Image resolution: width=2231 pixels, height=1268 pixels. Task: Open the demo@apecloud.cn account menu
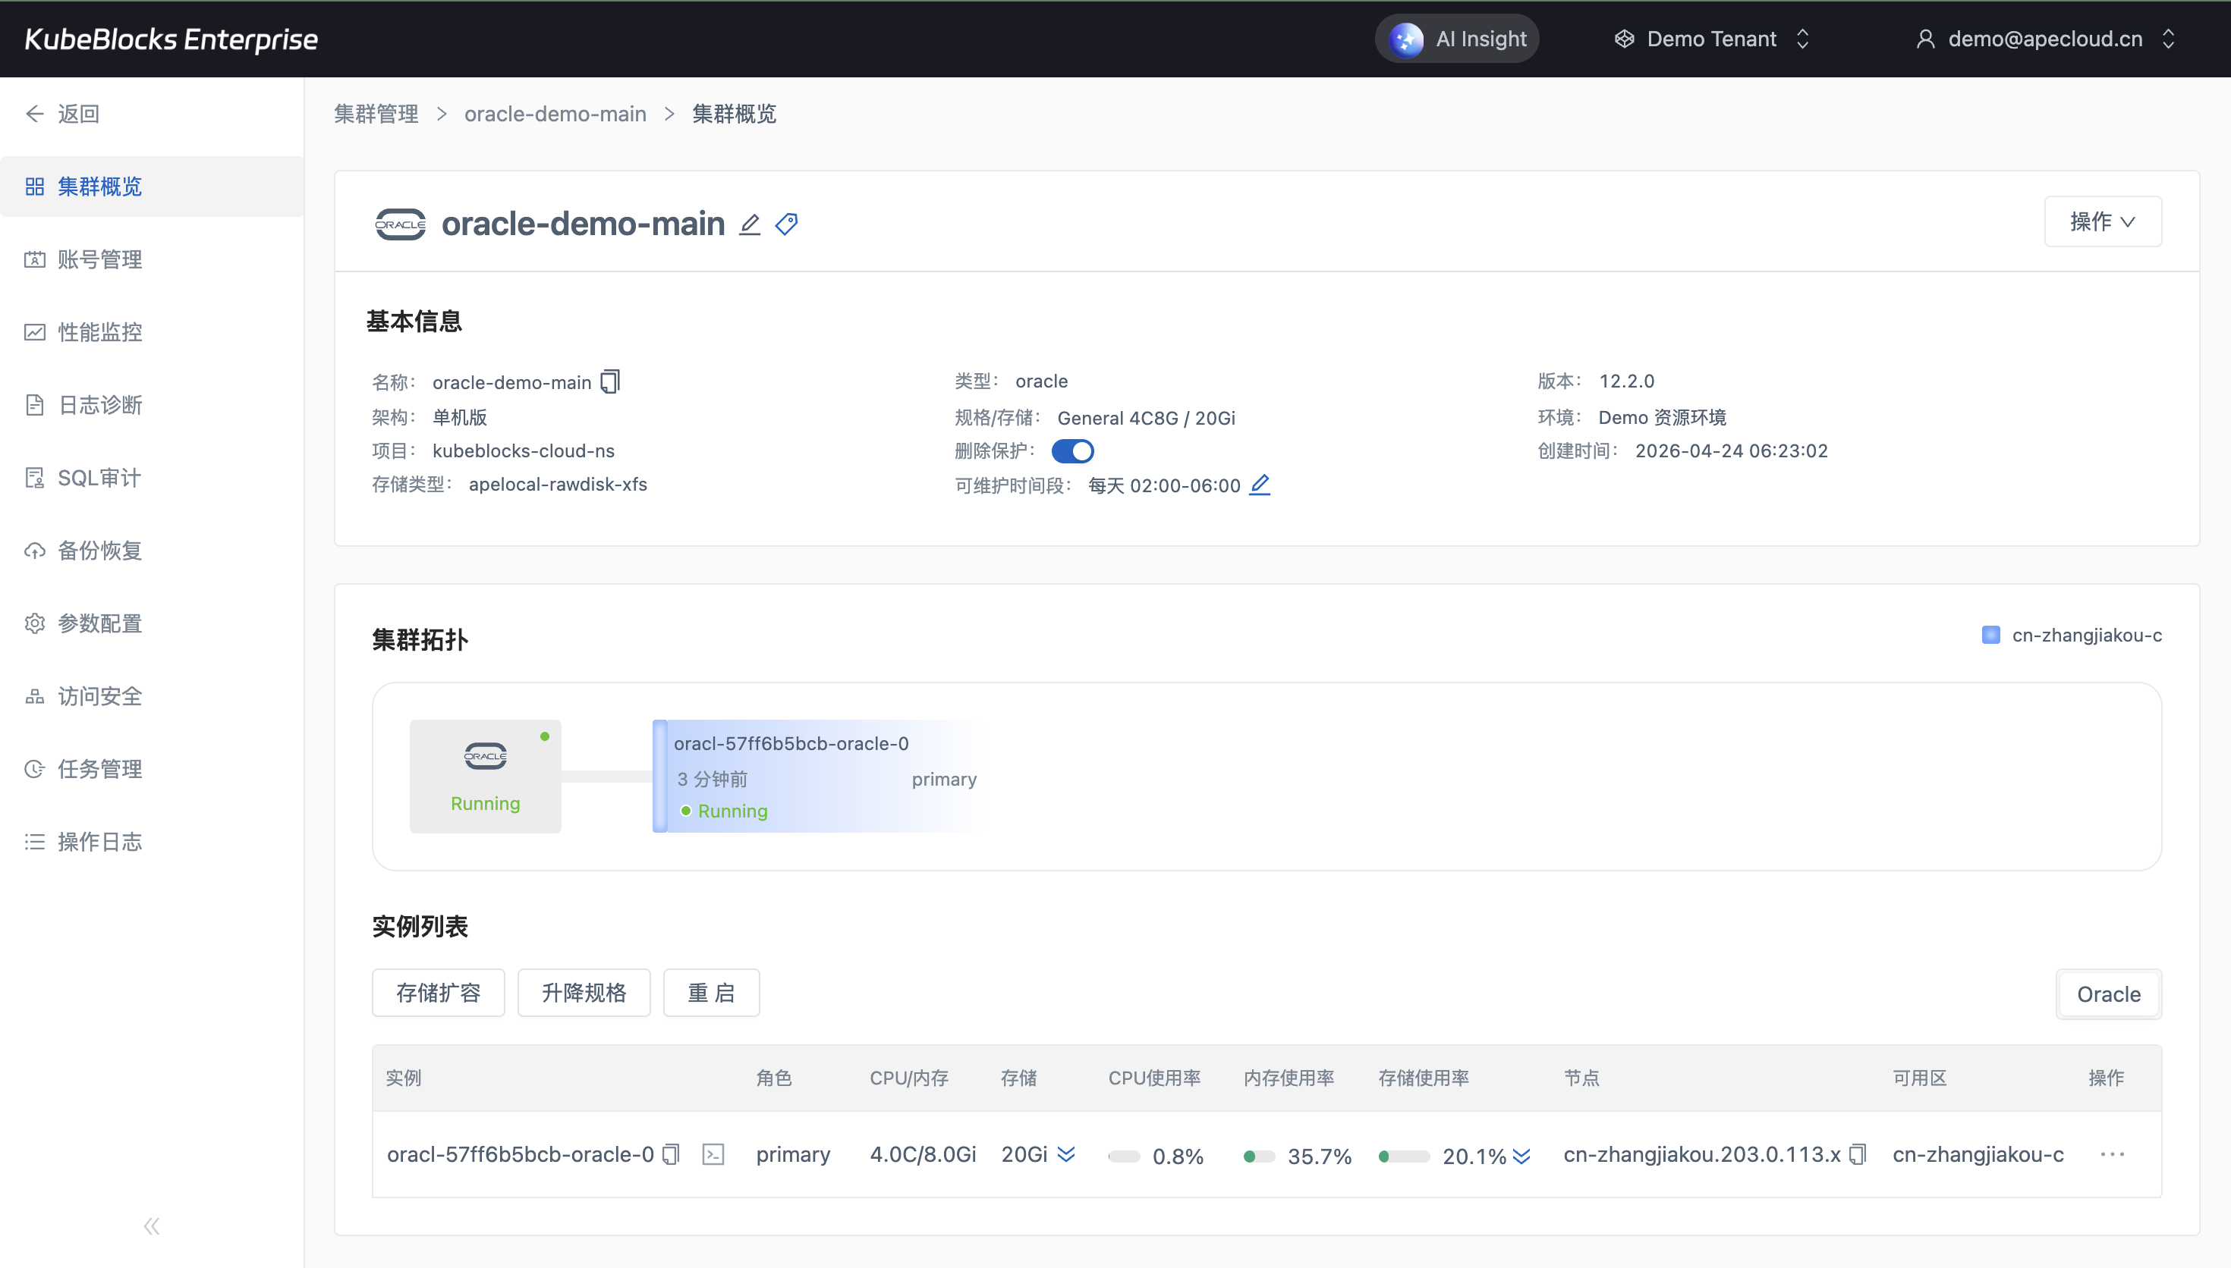coord(2045,39)
